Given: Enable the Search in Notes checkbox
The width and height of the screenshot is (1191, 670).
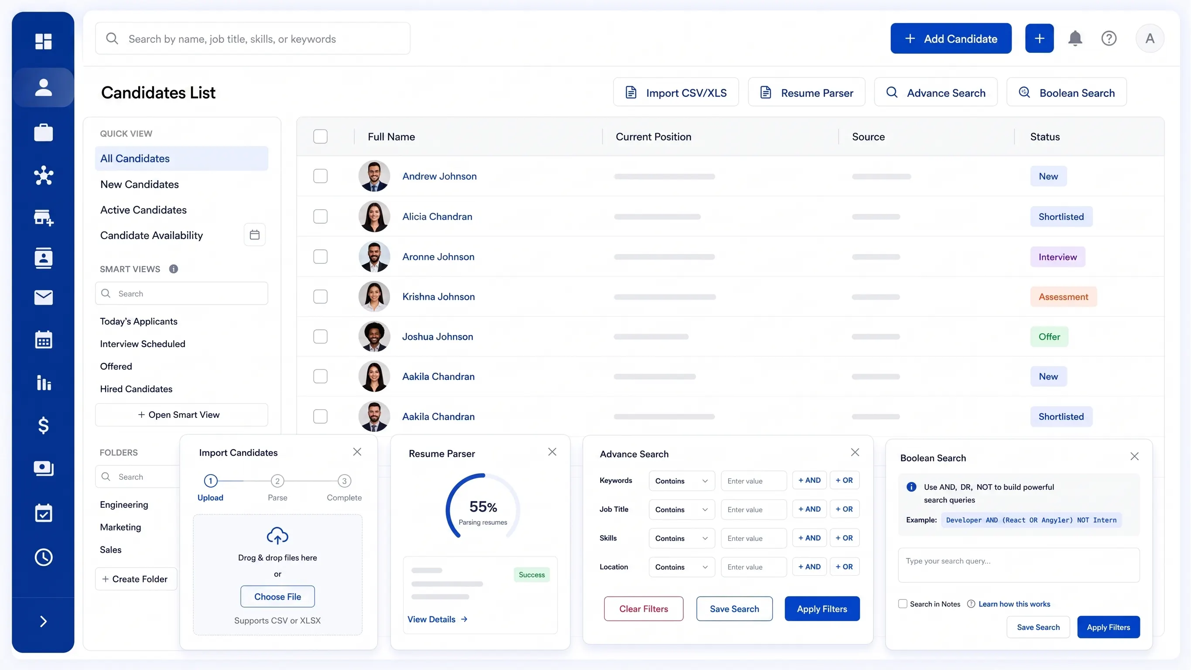Looking at the screenshot, I should (x=903, y=604).
